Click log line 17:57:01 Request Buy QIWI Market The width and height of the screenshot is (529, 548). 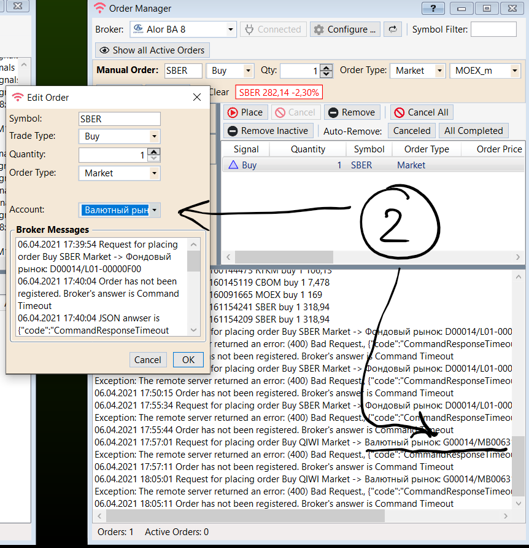click(303, 442)
